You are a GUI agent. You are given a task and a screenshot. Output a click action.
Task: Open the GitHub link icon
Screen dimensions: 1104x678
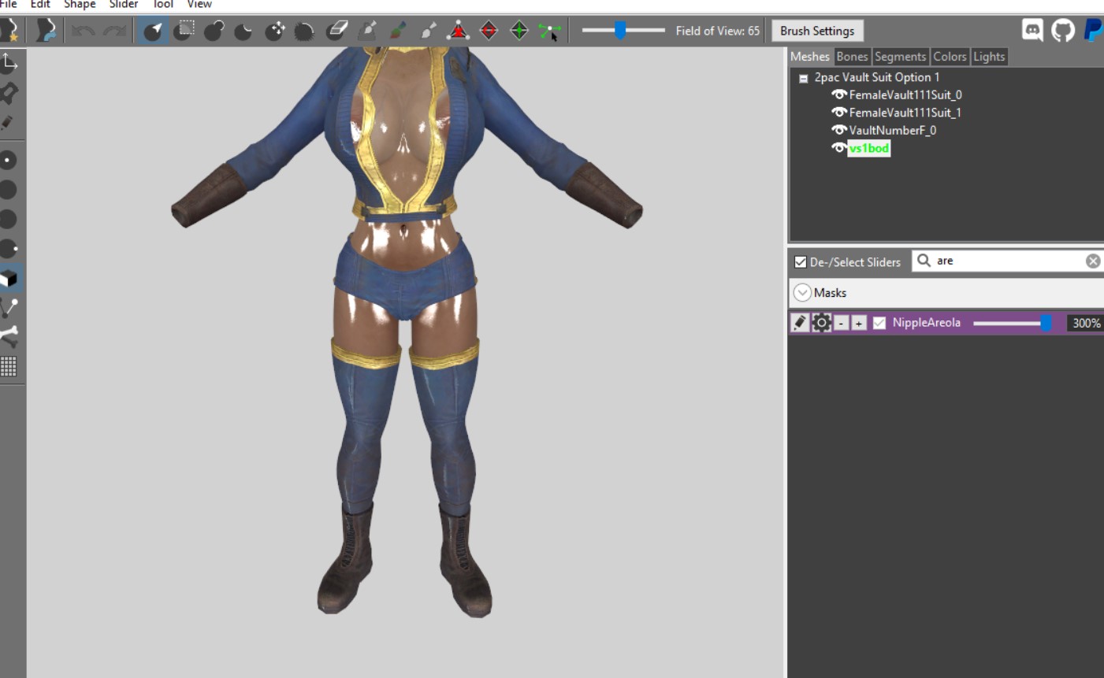pyautogui.click(x=1063, y=31)
